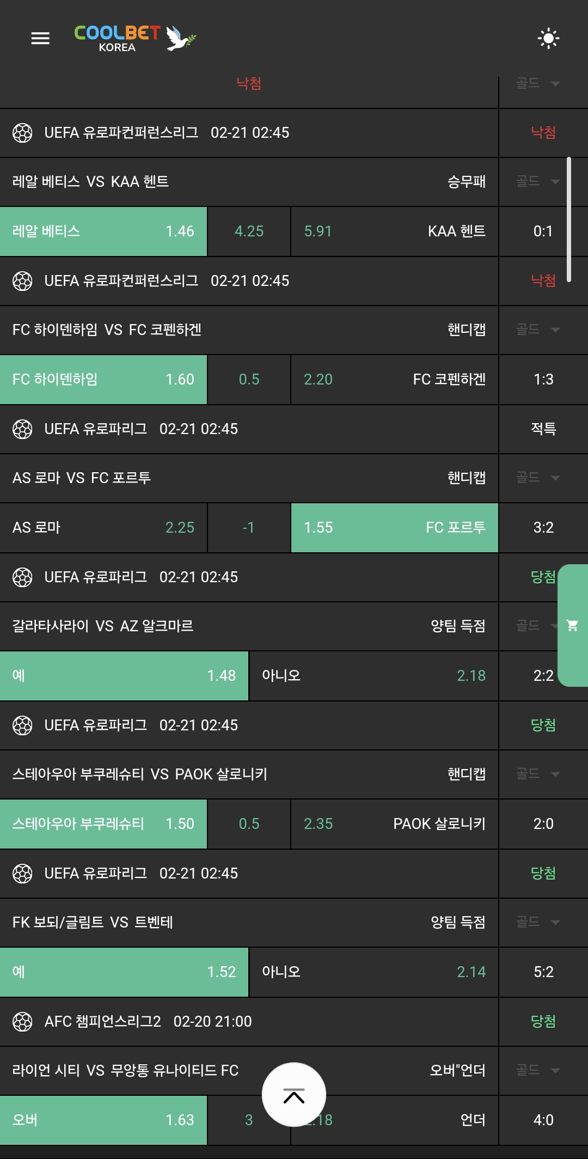Viewport: 588px width, 1159px height.
Task: Open the hamburger menu
Action: pos(40,38)
